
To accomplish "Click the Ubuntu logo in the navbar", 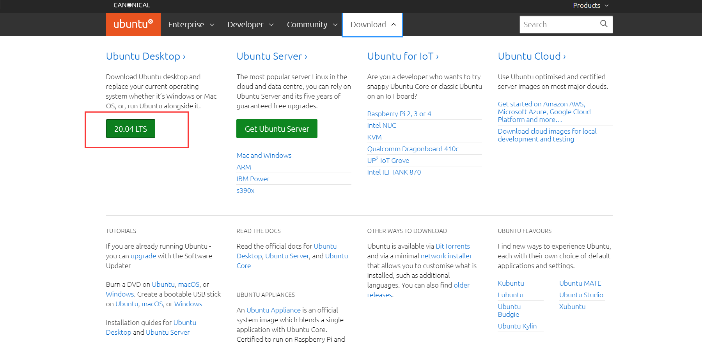I will click(133, 24).
